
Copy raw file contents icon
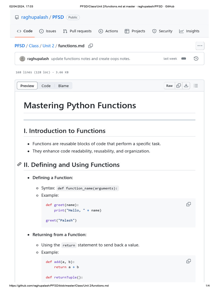(179, 86)
